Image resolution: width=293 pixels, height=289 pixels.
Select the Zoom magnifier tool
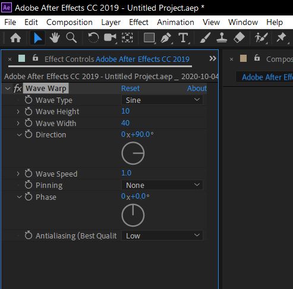point(71,37)
